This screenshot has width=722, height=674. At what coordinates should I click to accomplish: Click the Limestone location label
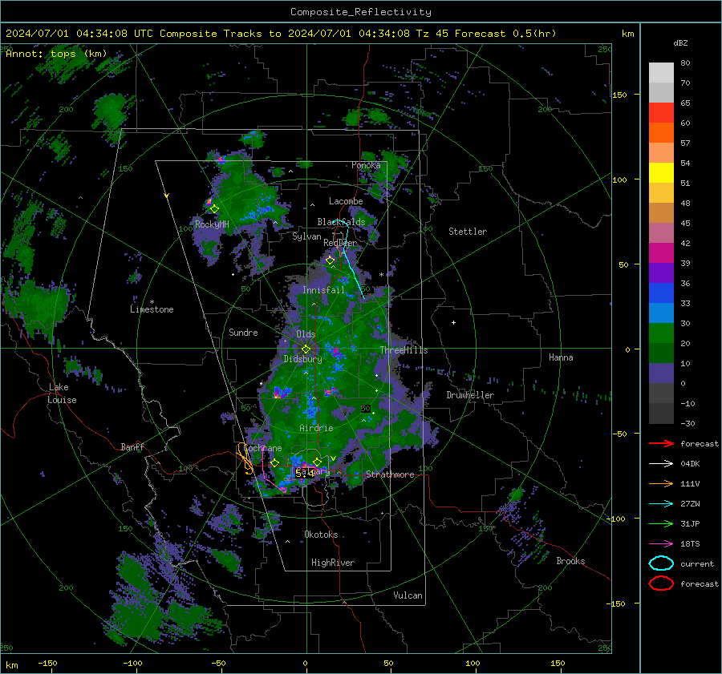152,309
